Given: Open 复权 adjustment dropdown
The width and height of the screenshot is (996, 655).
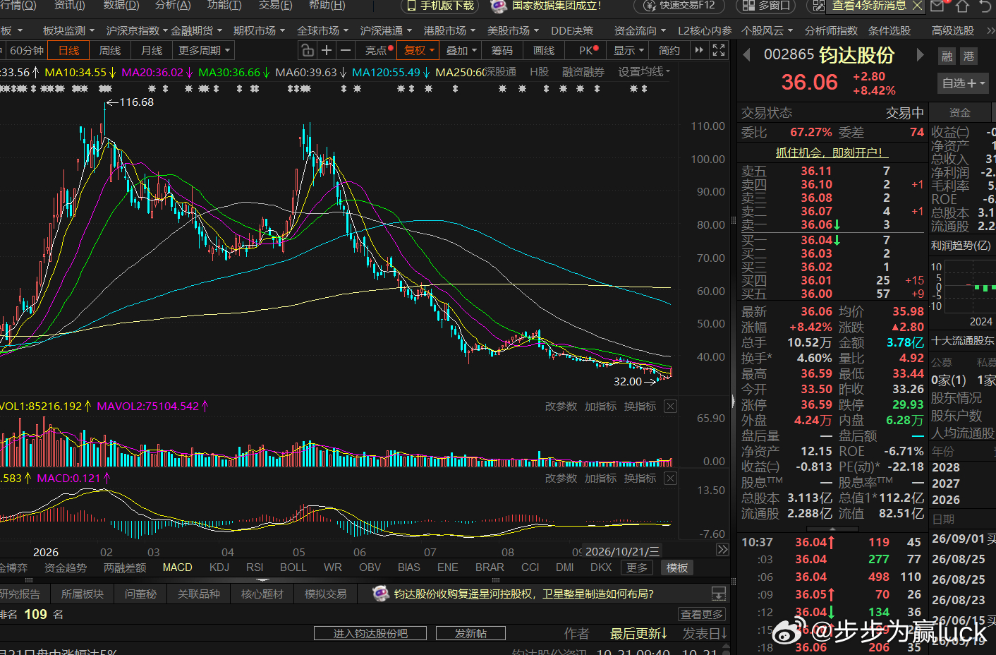Looking at the screenshot, I should point(418,51).
